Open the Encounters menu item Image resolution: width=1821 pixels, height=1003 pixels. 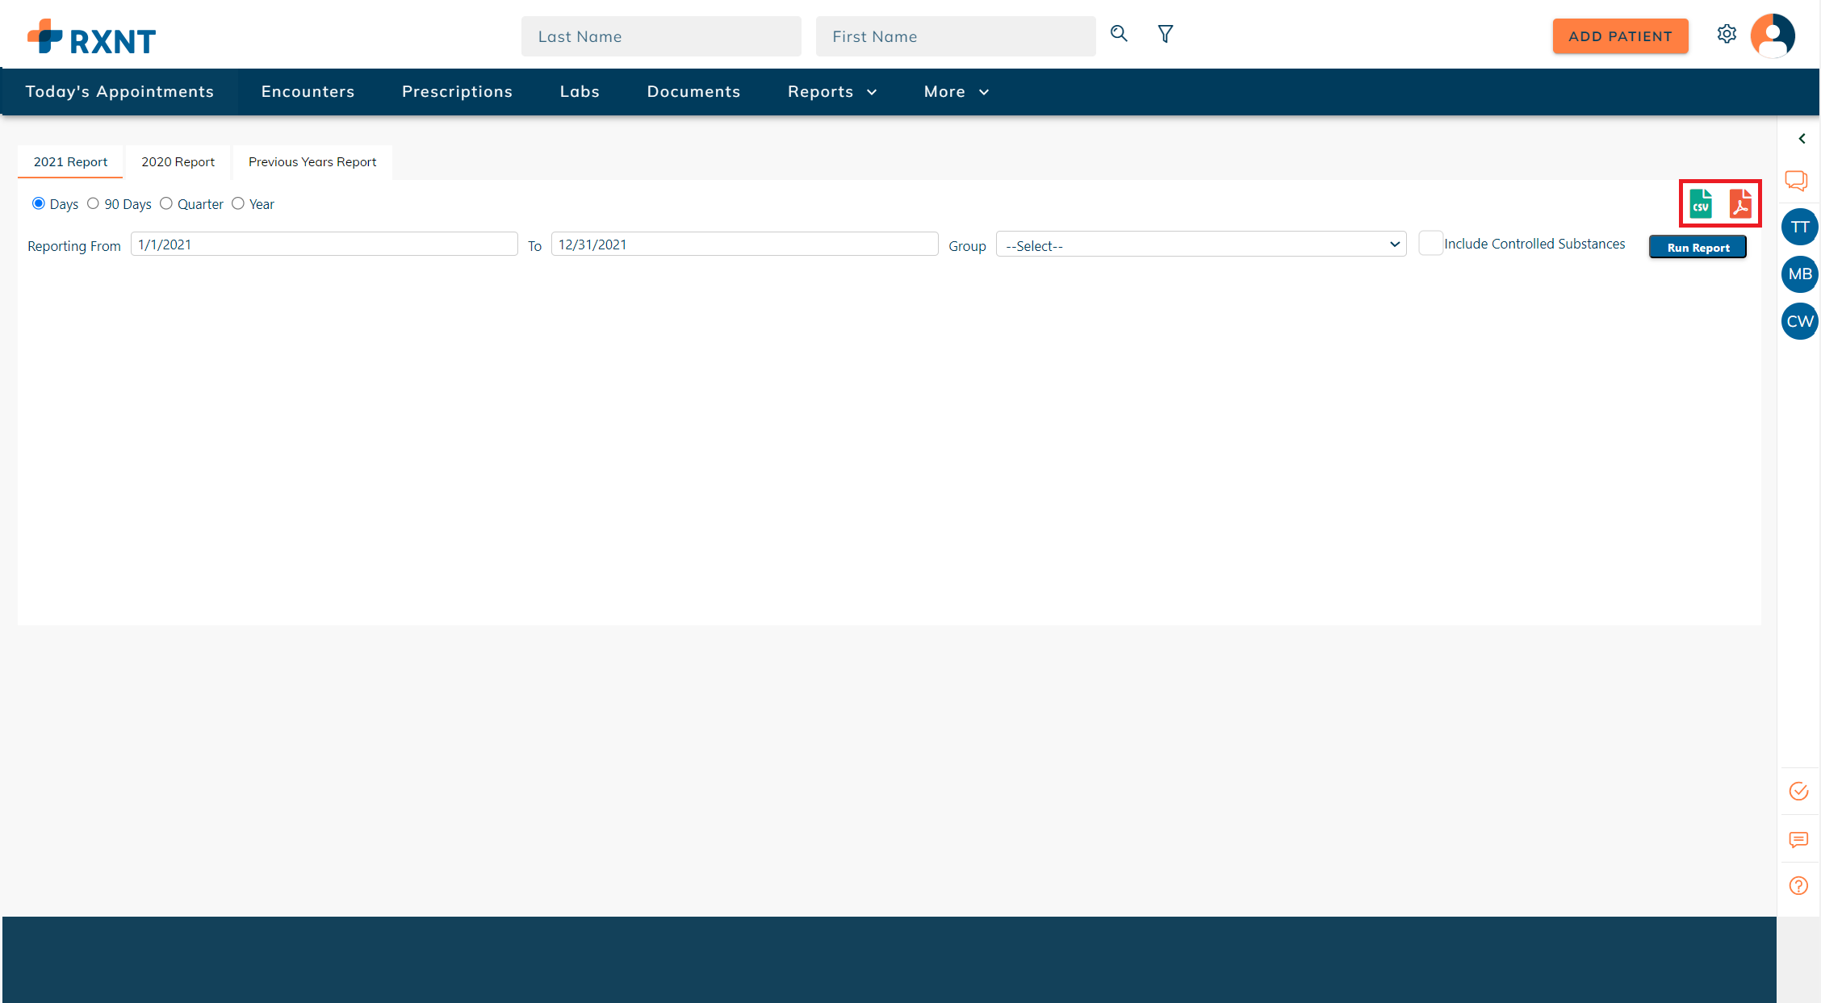pos(308,92)
